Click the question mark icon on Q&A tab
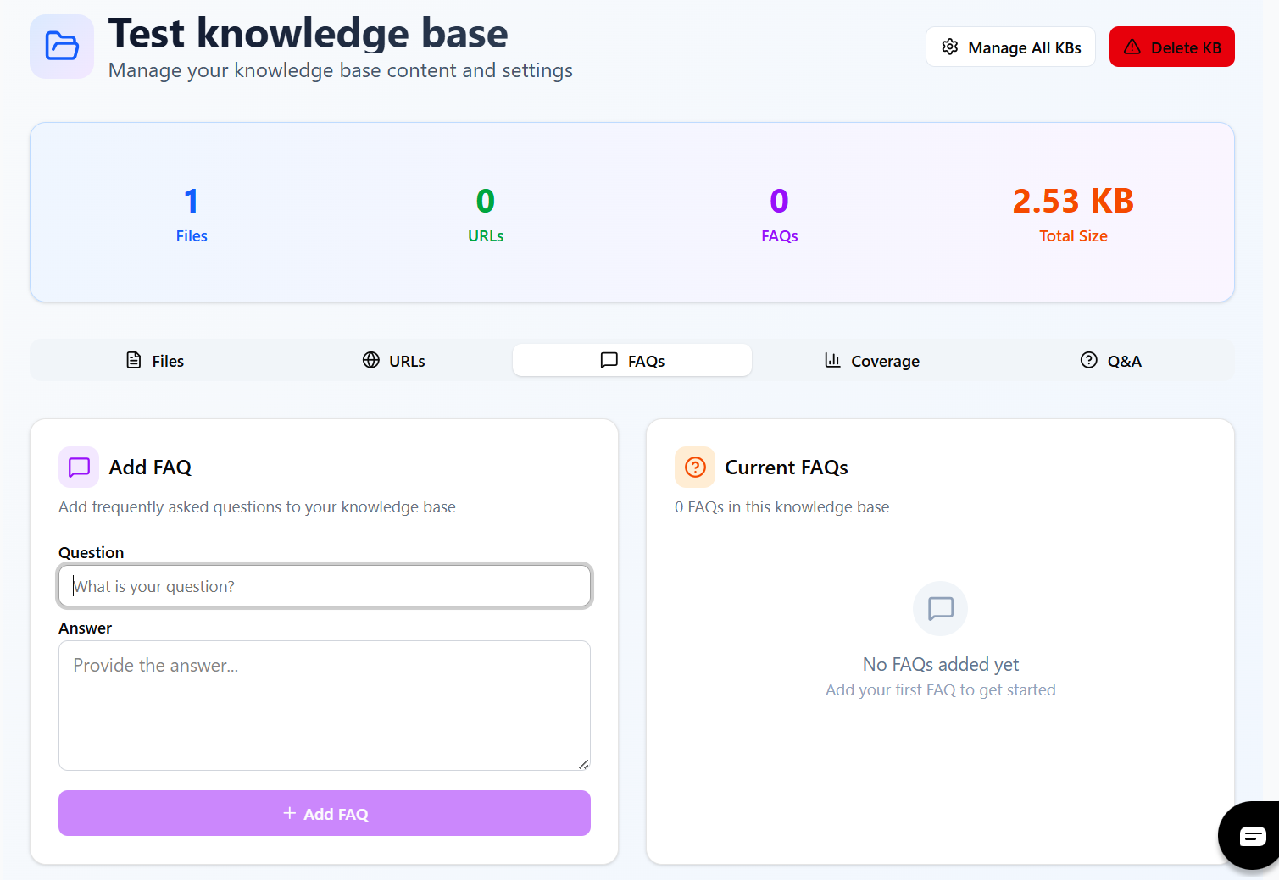 coord(1089,360)
